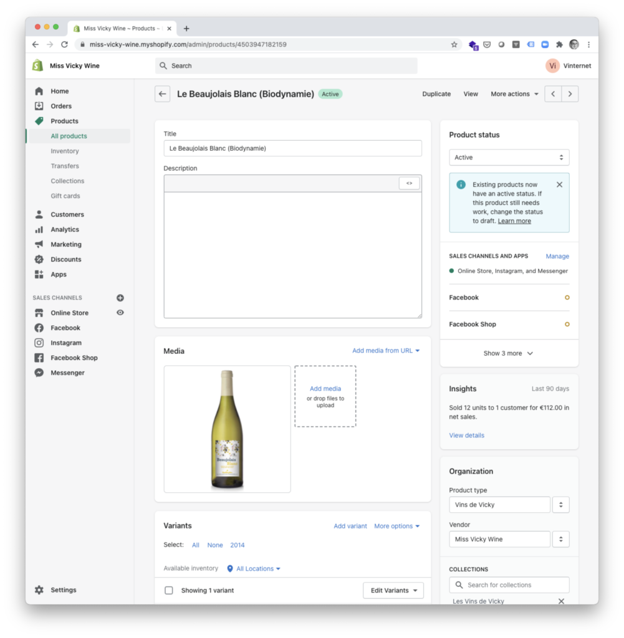
Task: Click View to preview product
Action: tap(471, 94)
